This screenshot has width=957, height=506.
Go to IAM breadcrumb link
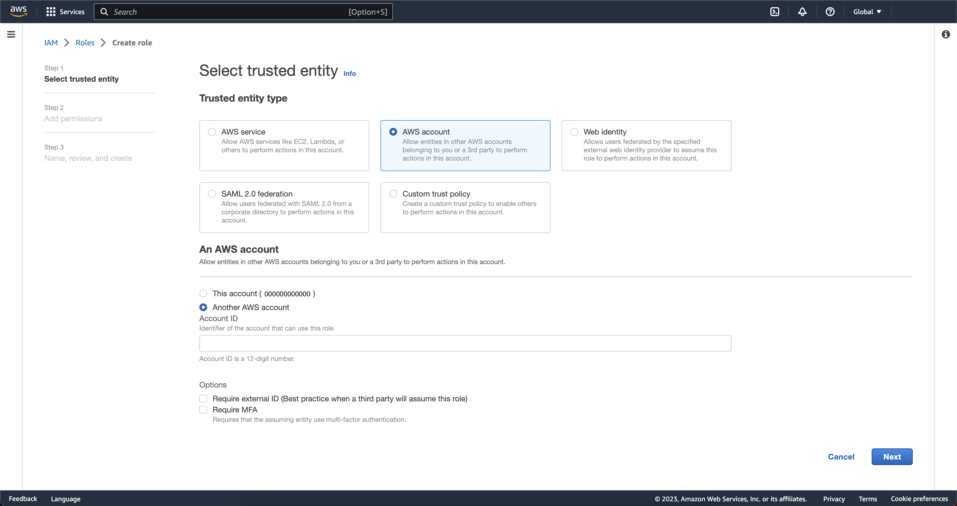[x=51, y=43]
